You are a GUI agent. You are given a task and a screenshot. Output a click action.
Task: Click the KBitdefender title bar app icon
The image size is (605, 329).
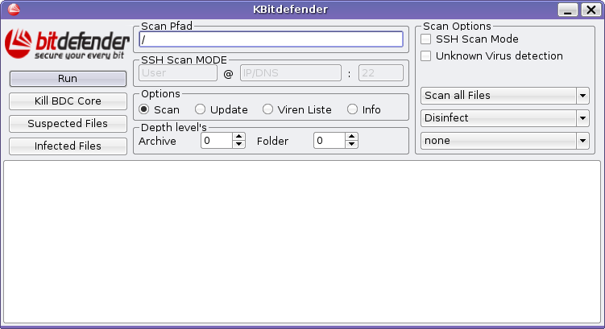point(14,9)
